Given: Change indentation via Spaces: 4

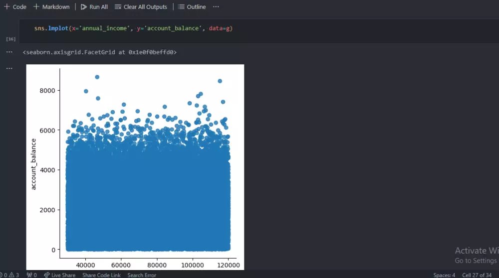Looking at the screenshot, I should point(444,275).
